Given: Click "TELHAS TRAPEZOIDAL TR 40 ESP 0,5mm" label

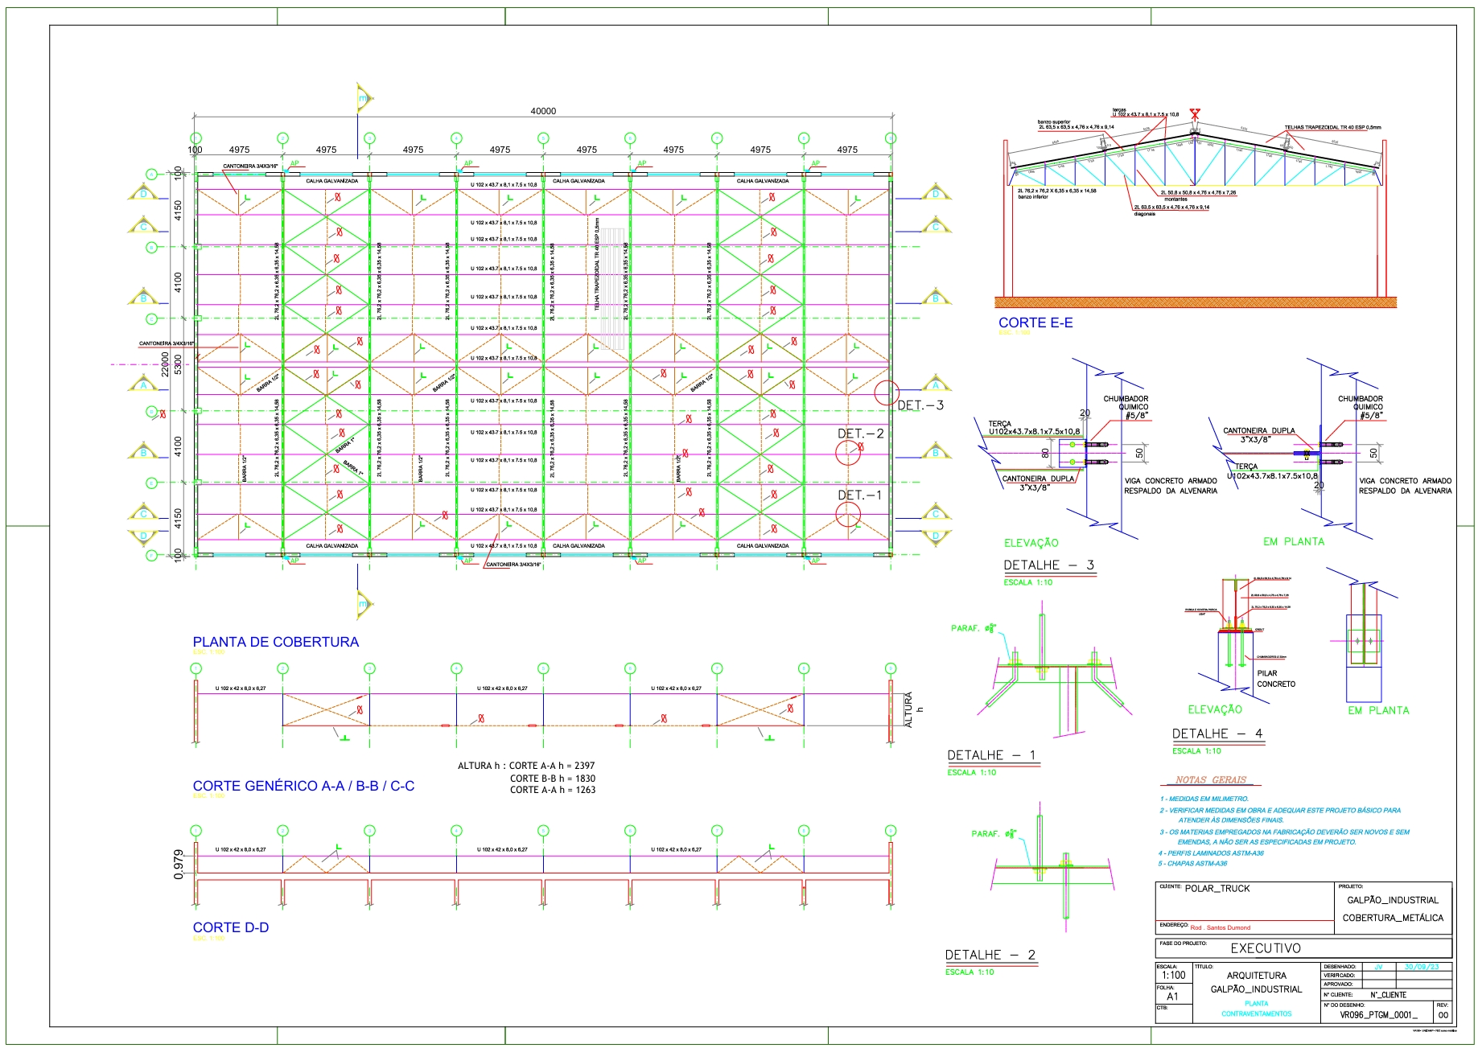Looking at the screenshot, I should pyautogui.click(x=1332, y=127).
